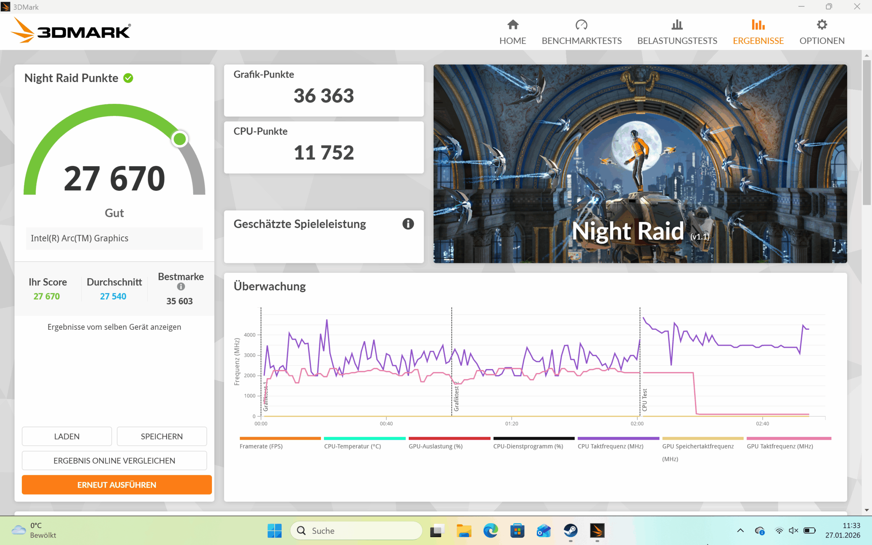Click the GPU-Auslastung (%) red legend swatch
This screenshot has height=545, width=872.
pyautogui.click(x=449, y=438)
